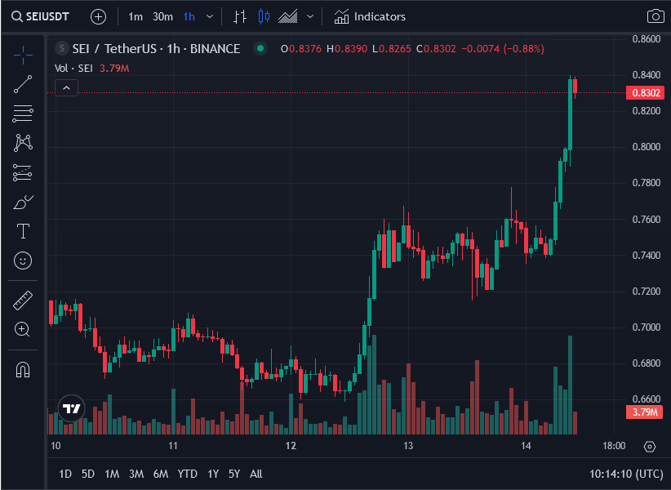Select the crosshair cursor tool
This screenshot has width=671, height=490.
click(x=23, y=55)
